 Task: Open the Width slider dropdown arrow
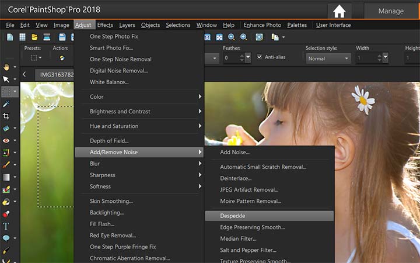coord(386,57)
